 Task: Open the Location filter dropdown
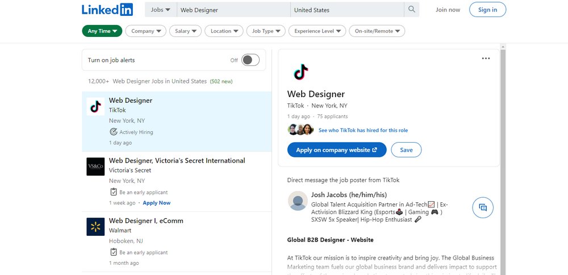224,31
